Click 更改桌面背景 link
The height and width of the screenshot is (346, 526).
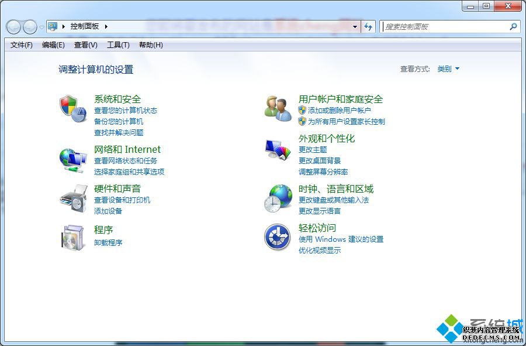coord(319,160)
